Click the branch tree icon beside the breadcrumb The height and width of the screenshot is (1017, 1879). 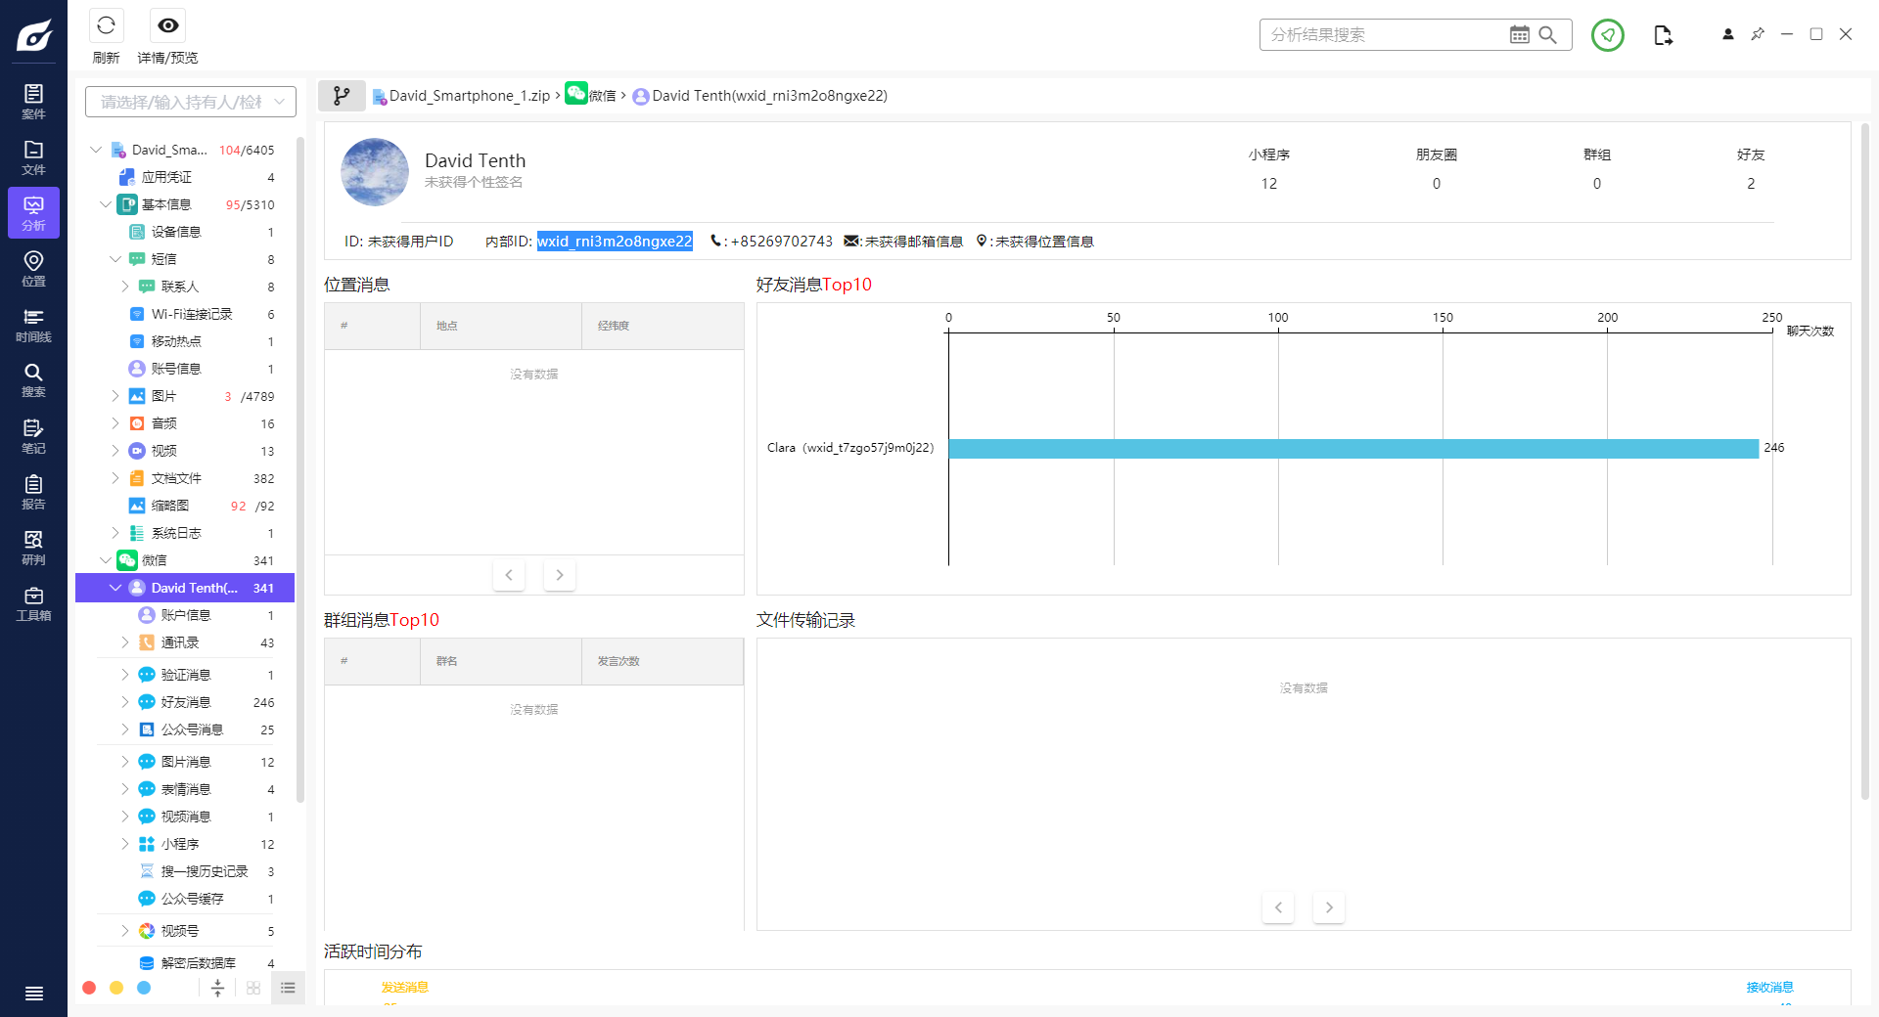pyautogui.click(x=342, y=96)
